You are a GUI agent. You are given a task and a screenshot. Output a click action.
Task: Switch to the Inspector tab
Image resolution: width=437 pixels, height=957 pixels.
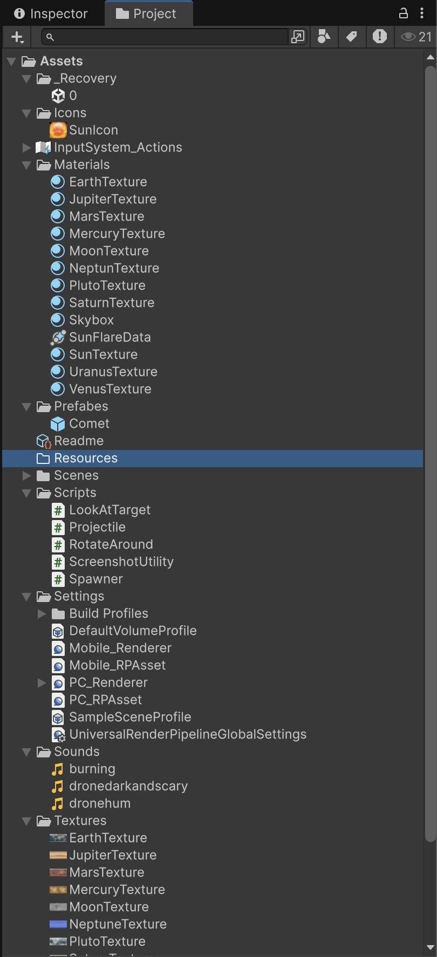tap(51, 13)
